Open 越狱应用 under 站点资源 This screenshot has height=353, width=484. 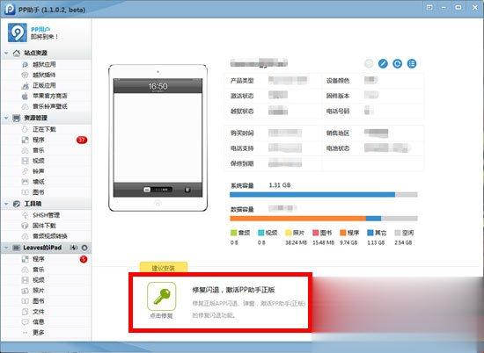pos(45,64)
